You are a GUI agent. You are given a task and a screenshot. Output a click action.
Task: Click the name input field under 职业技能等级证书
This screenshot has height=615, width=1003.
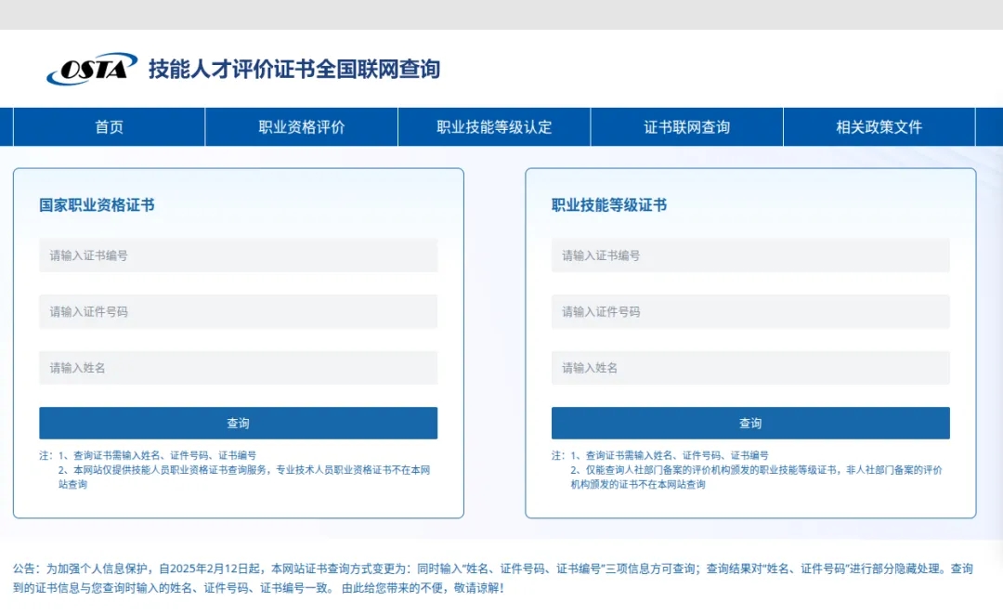coord(750,367)
